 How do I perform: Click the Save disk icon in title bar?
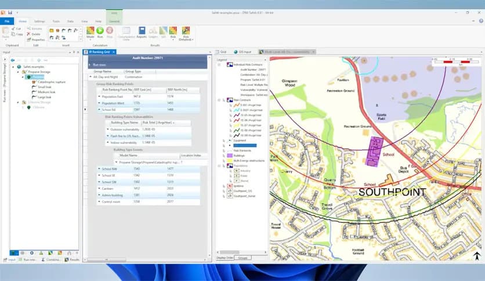pyautogui.click(x=10, y=12)
